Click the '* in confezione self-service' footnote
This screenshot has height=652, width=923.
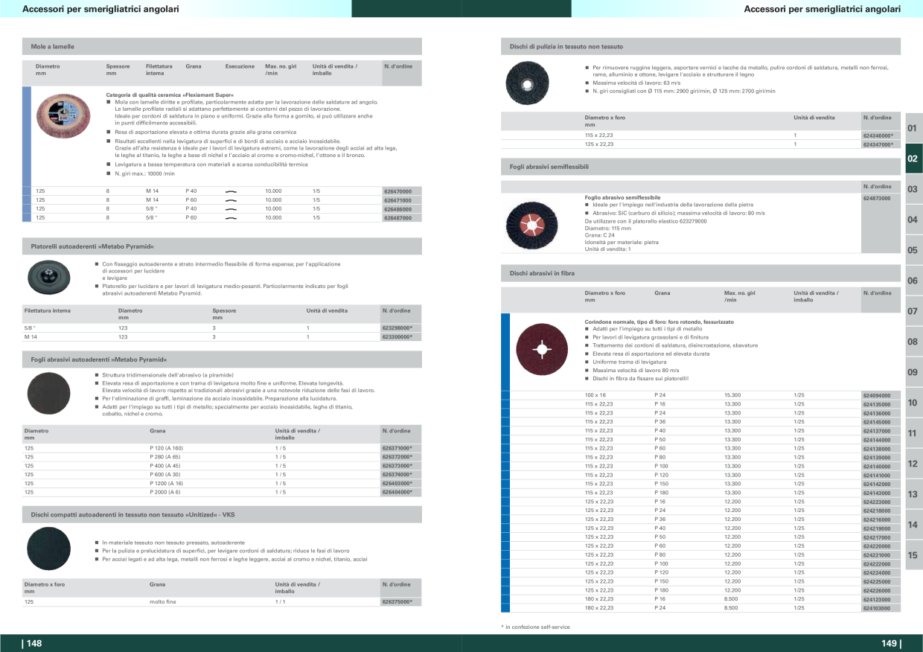pyautogui.click(x=535, y=627)
